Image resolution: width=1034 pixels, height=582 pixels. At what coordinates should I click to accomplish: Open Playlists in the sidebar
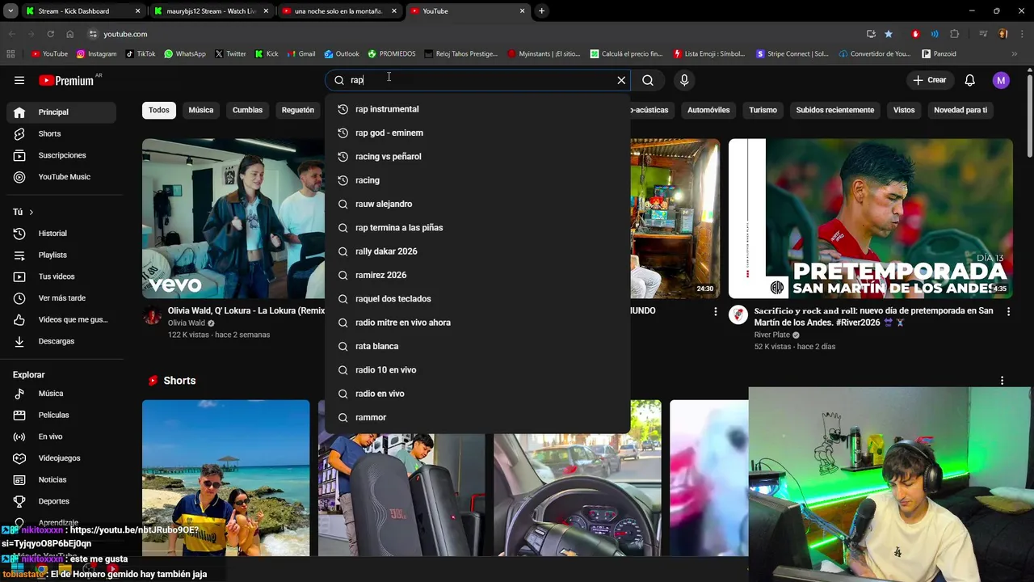61,255
